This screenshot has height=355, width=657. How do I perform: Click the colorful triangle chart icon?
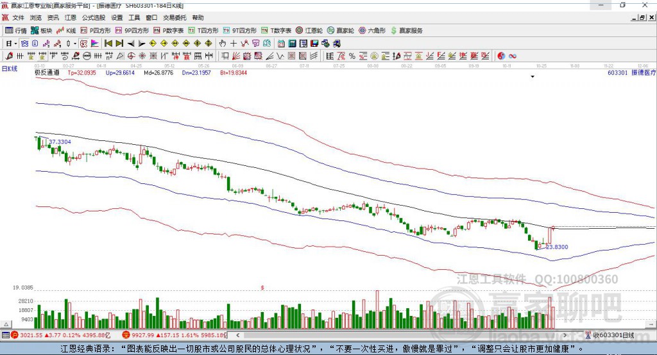(x=95, y=44)
